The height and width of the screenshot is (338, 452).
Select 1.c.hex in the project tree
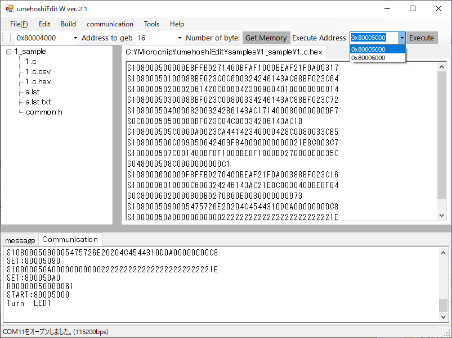coord(38,81)
